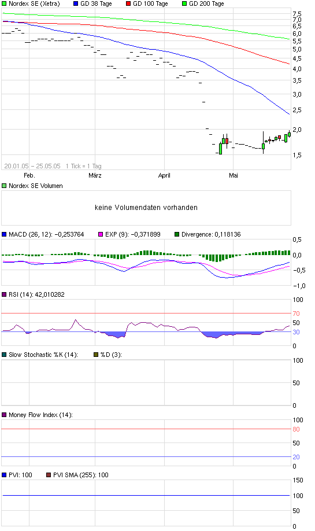
Task: Select the 'GD 38 Tage' legend label
Action: tap(96, 3)
